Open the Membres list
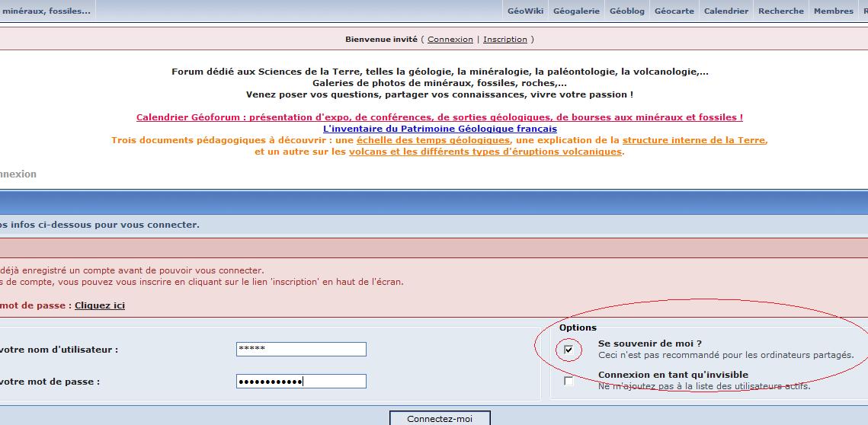Screen dimensions: 868x425 (x=833, y=11)
